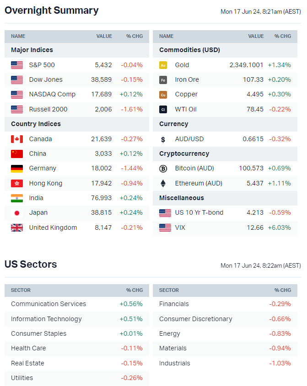Click the United Kingdom flag icon

tap(17, 227)
